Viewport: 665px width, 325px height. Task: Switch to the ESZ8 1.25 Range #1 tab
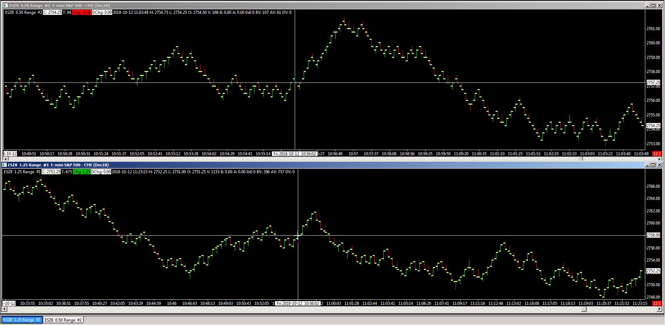22,320
